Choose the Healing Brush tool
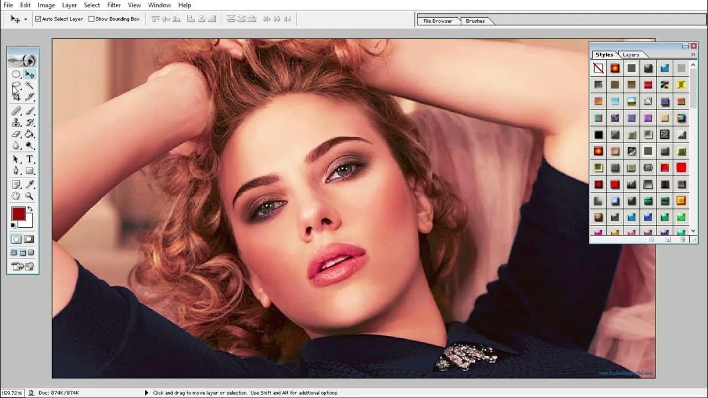The width and height of the screenshot is (708, 398). click(16, 111)
